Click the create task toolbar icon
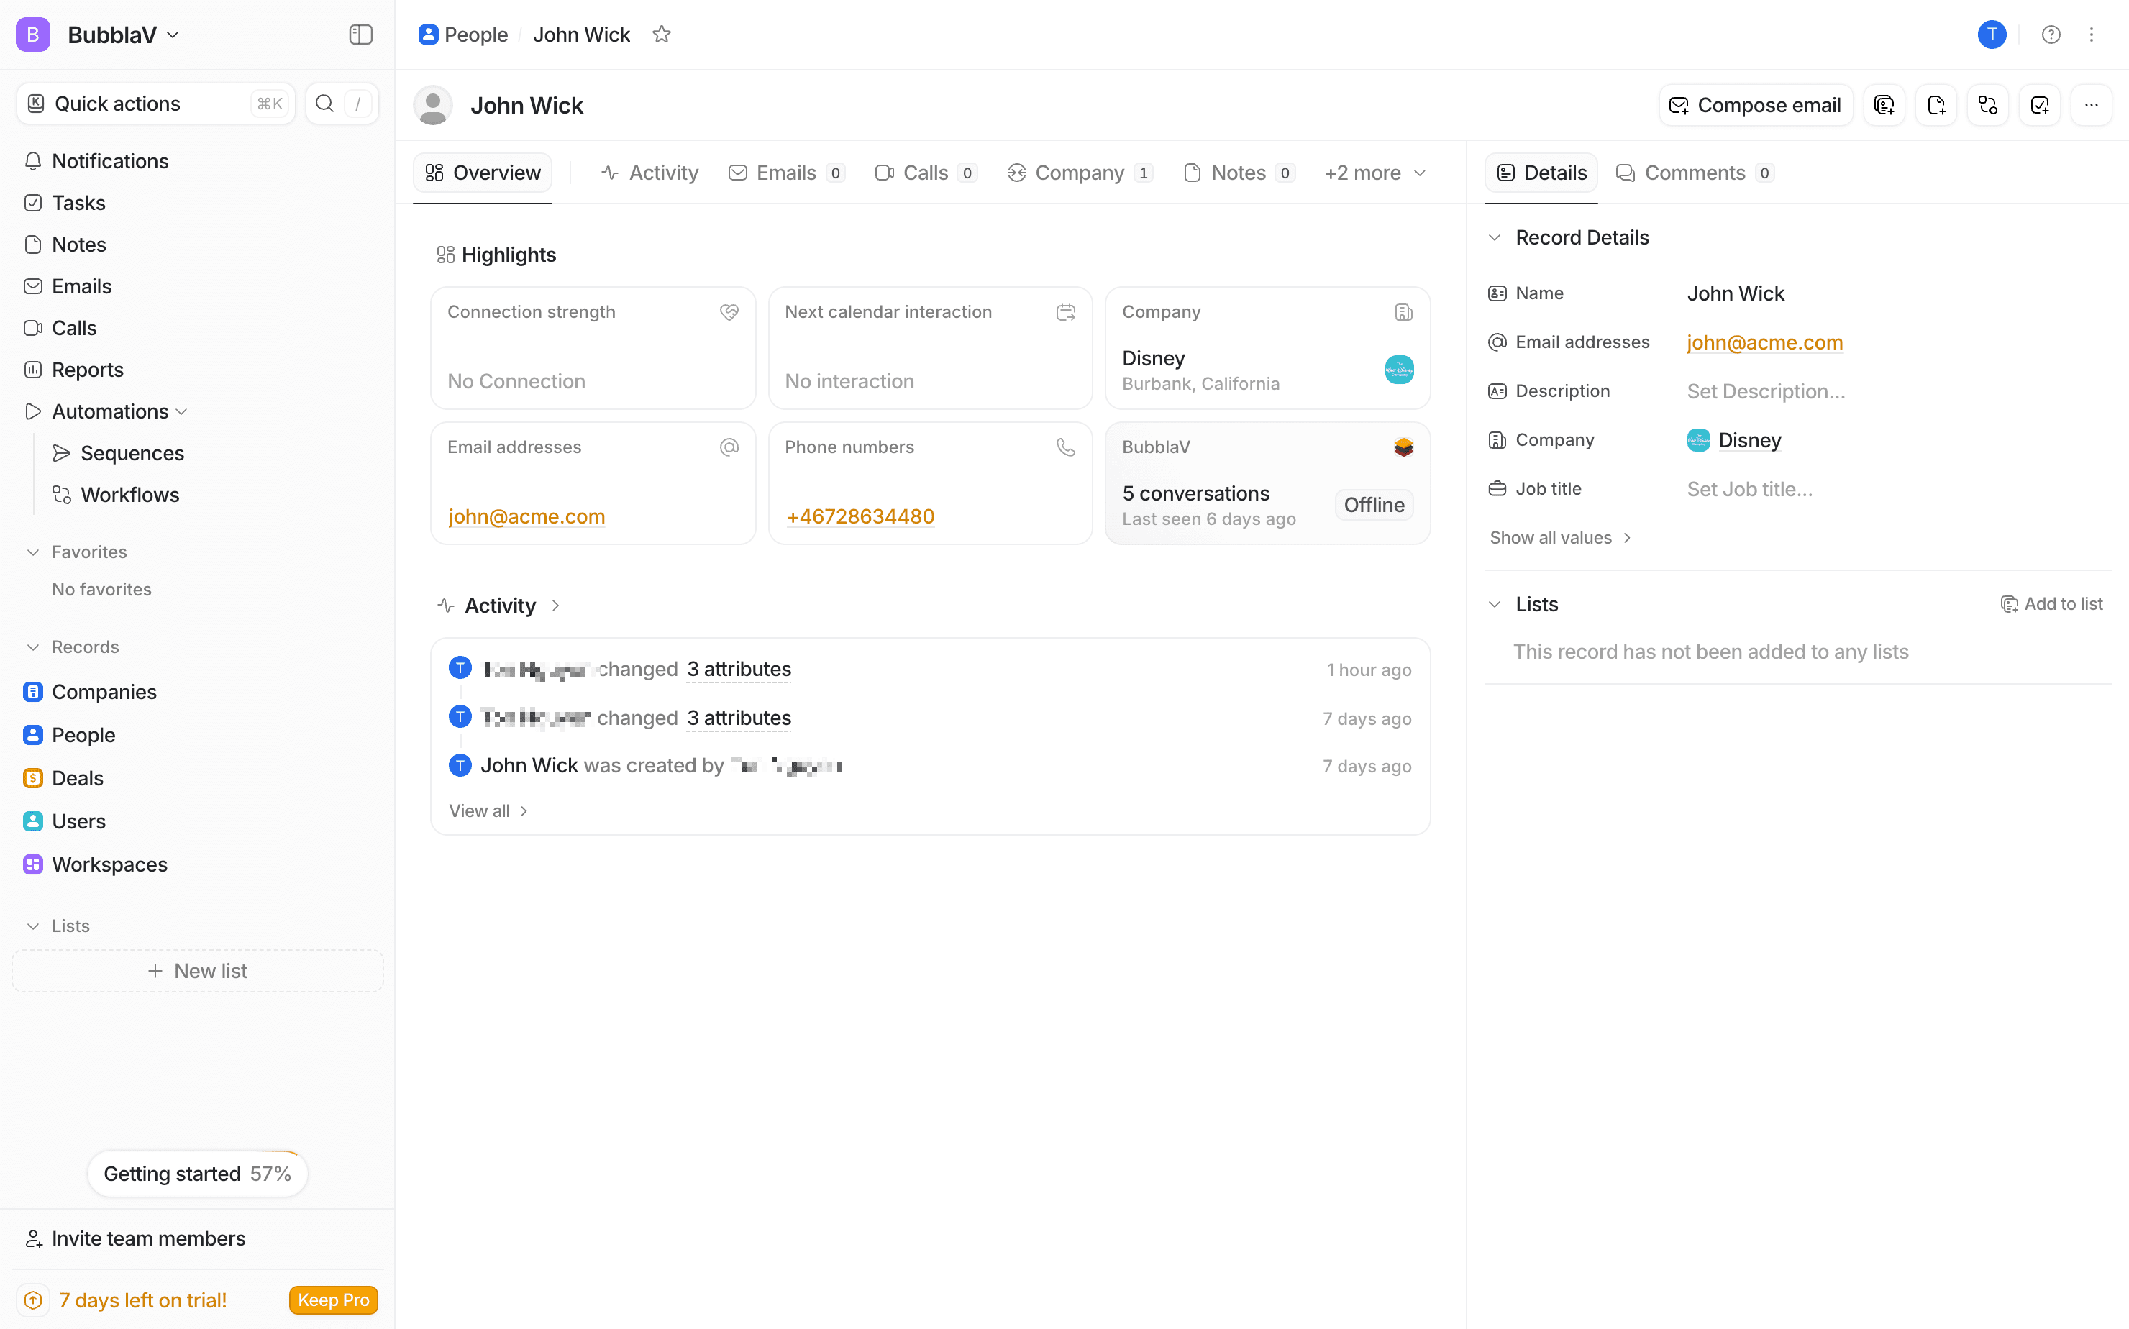 pos(2039,106)
